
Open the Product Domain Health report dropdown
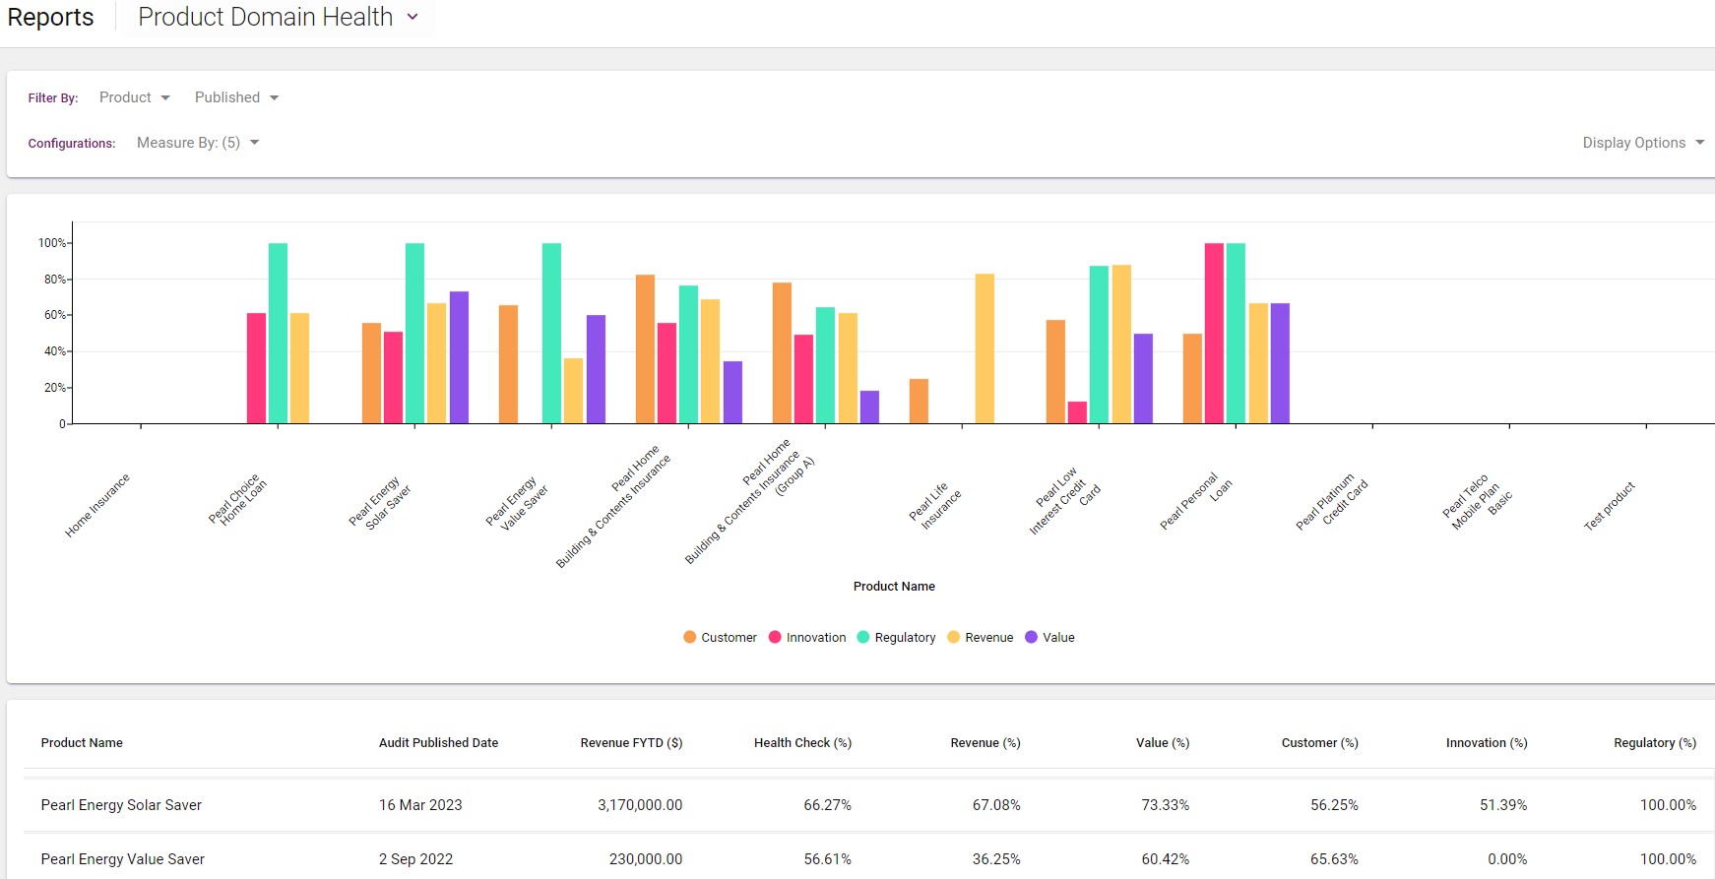click(x=279, y=17)
